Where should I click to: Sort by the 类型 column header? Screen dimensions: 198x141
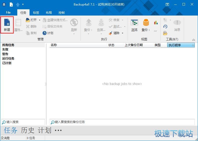(x=160, y=45)
